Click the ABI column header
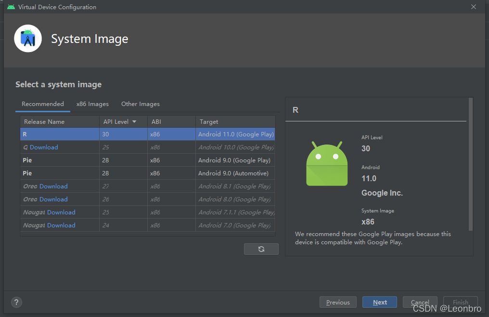Screen dimensions: 489x317 pos(171,121)
